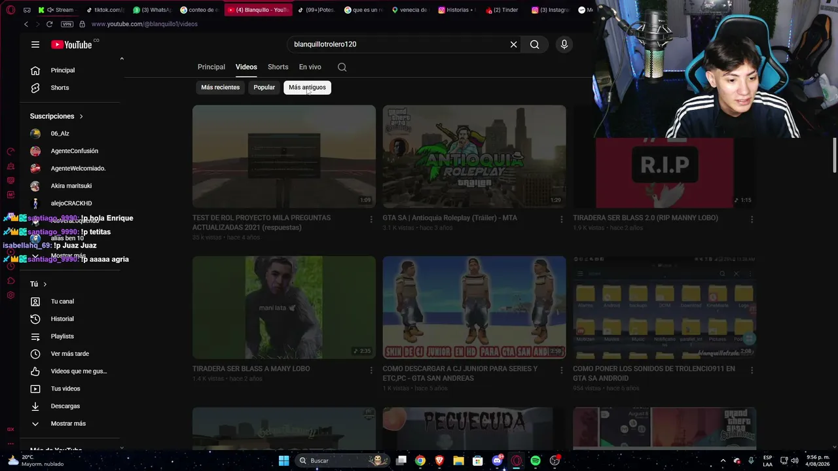Clear the search box text
This screenshot has height=471, width=838.
[513, 44]
